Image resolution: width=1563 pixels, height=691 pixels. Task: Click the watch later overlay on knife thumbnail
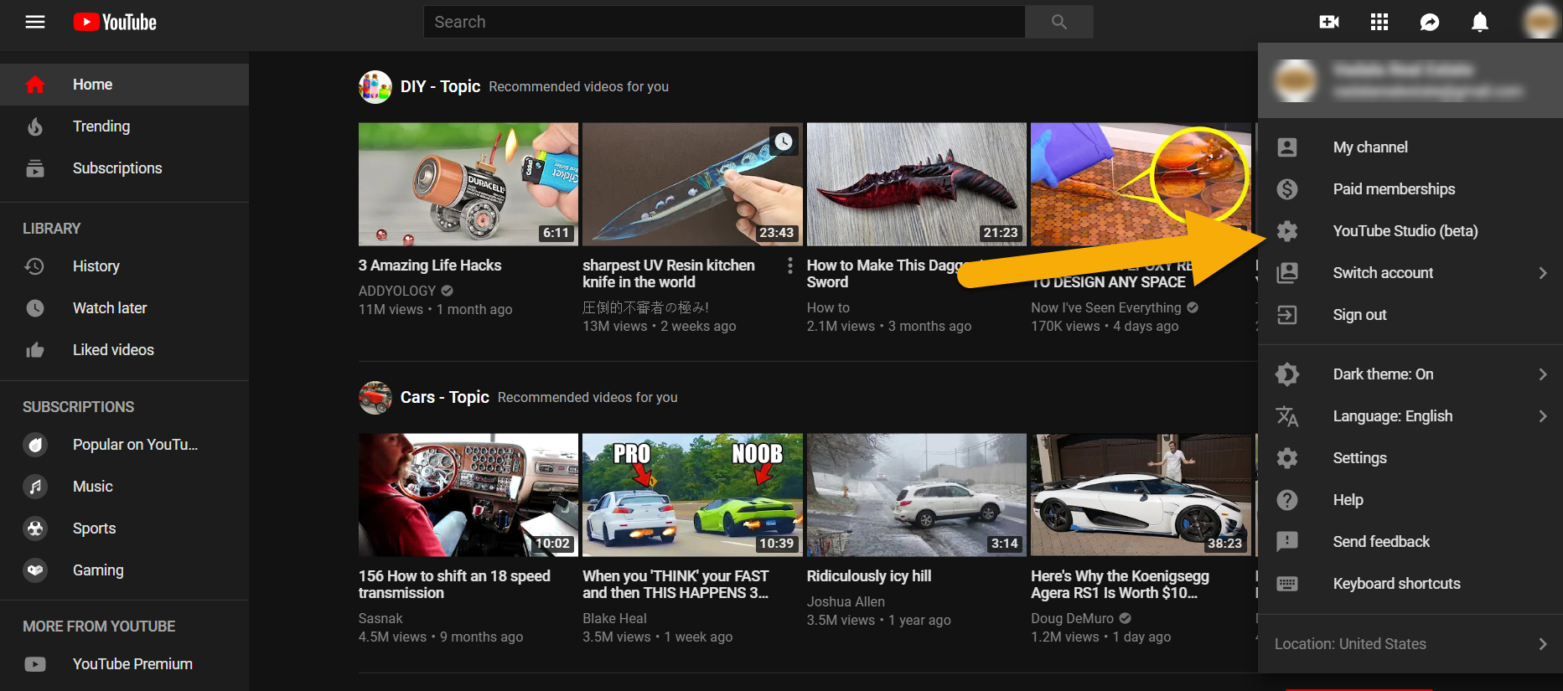pos(784,142)
